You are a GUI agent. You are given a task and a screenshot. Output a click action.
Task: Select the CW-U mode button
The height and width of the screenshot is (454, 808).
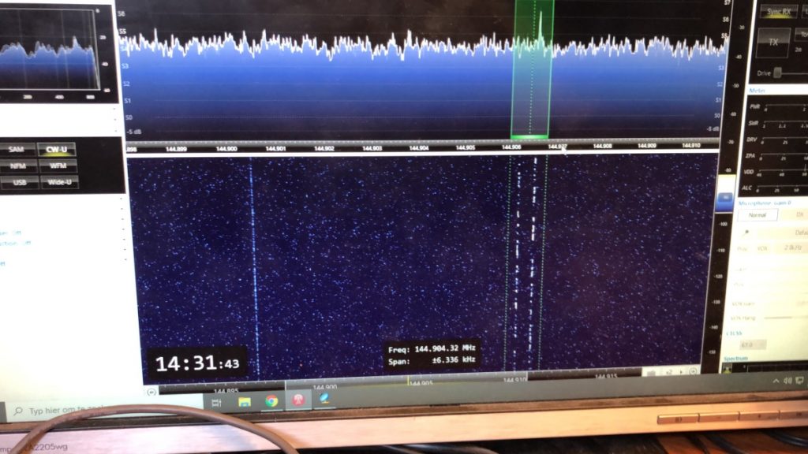tap(57, 149)
